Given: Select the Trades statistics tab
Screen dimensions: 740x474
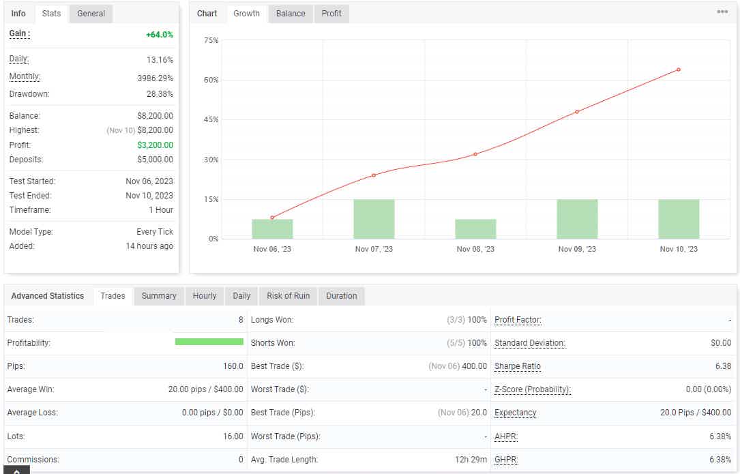Looking at the screenshot, I should pos(113,296).
